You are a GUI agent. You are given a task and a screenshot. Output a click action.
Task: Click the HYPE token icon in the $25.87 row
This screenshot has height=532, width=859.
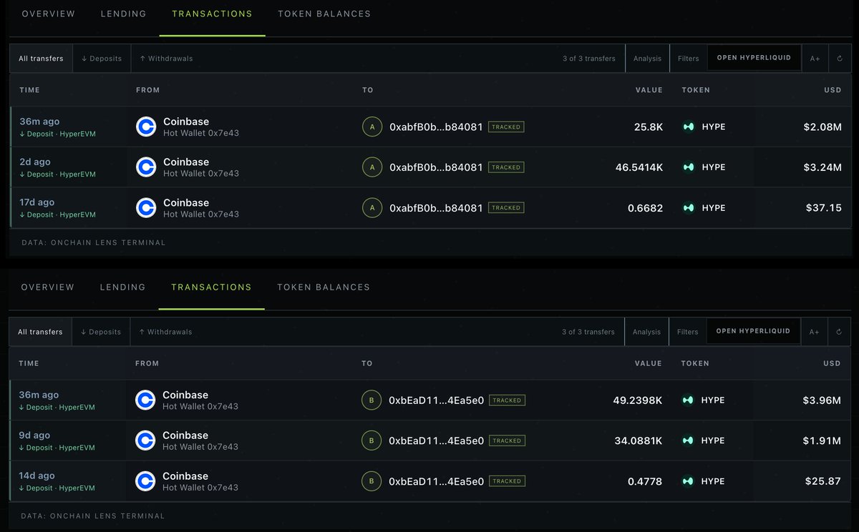[x=688, y=481]
